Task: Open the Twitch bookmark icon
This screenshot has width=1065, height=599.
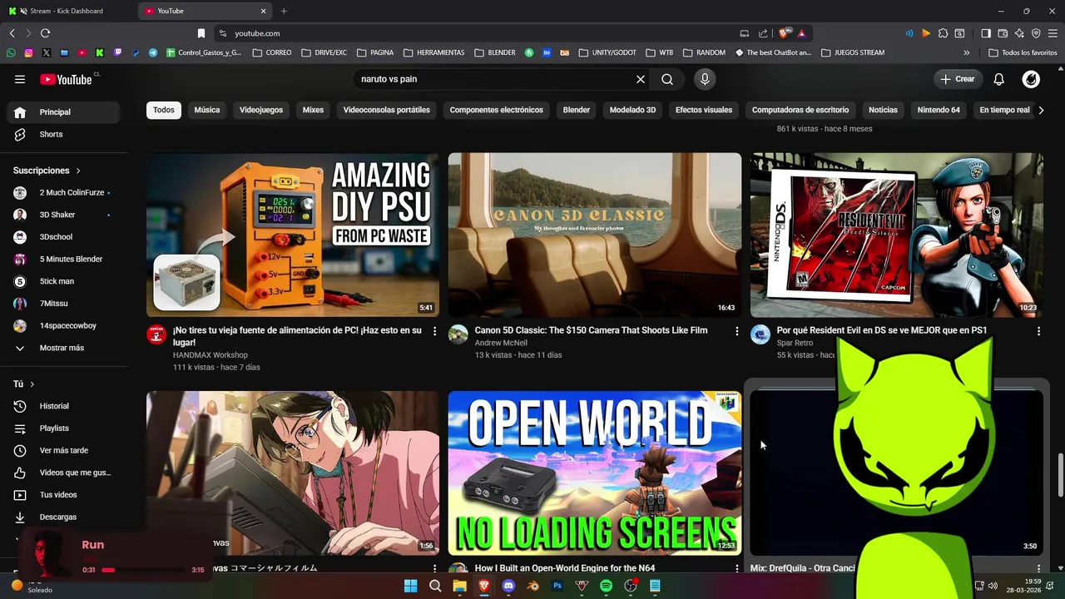Action: pos(117,52)
